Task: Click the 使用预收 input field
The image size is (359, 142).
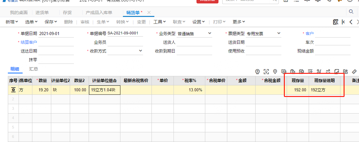Action: click(x=263, y=51)
